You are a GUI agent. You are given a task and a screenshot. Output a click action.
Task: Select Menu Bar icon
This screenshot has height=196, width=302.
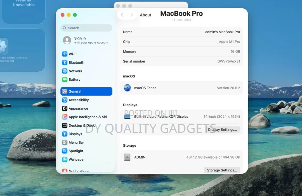point(65,142)
